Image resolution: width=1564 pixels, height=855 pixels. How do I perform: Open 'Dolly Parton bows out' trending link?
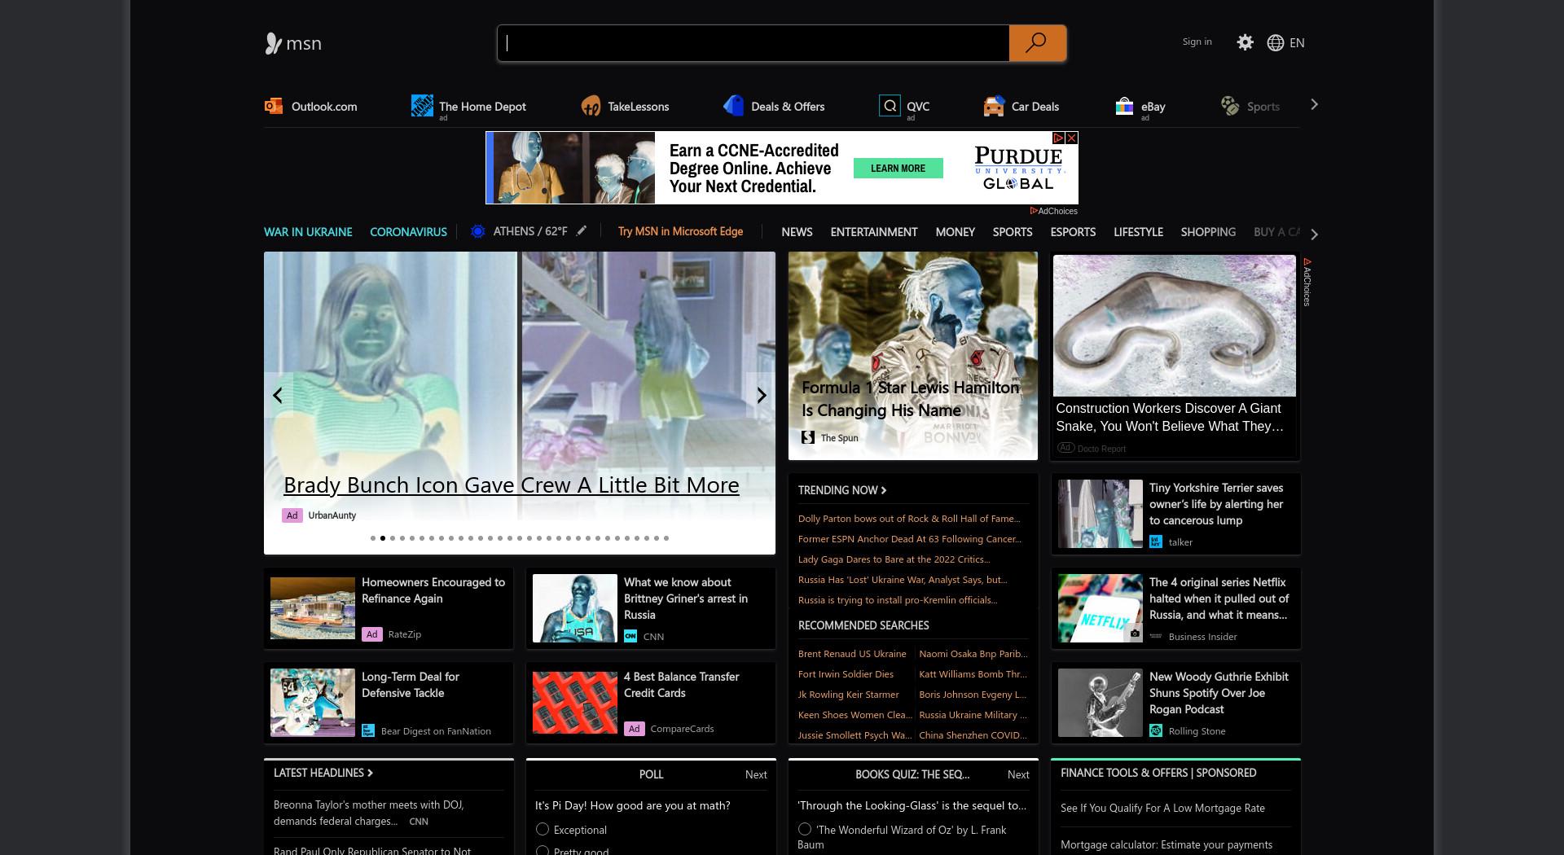pos(909,519)
